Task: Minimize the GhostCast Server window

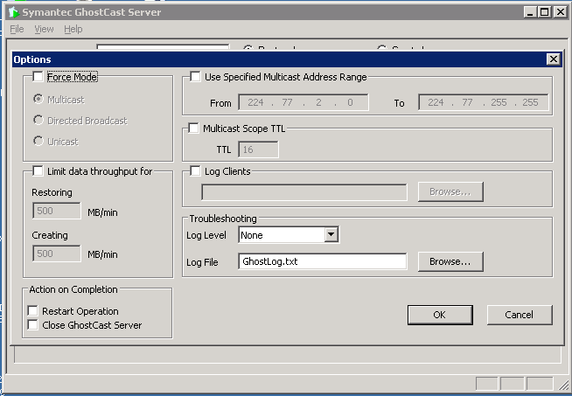Action: coord(530,12)
